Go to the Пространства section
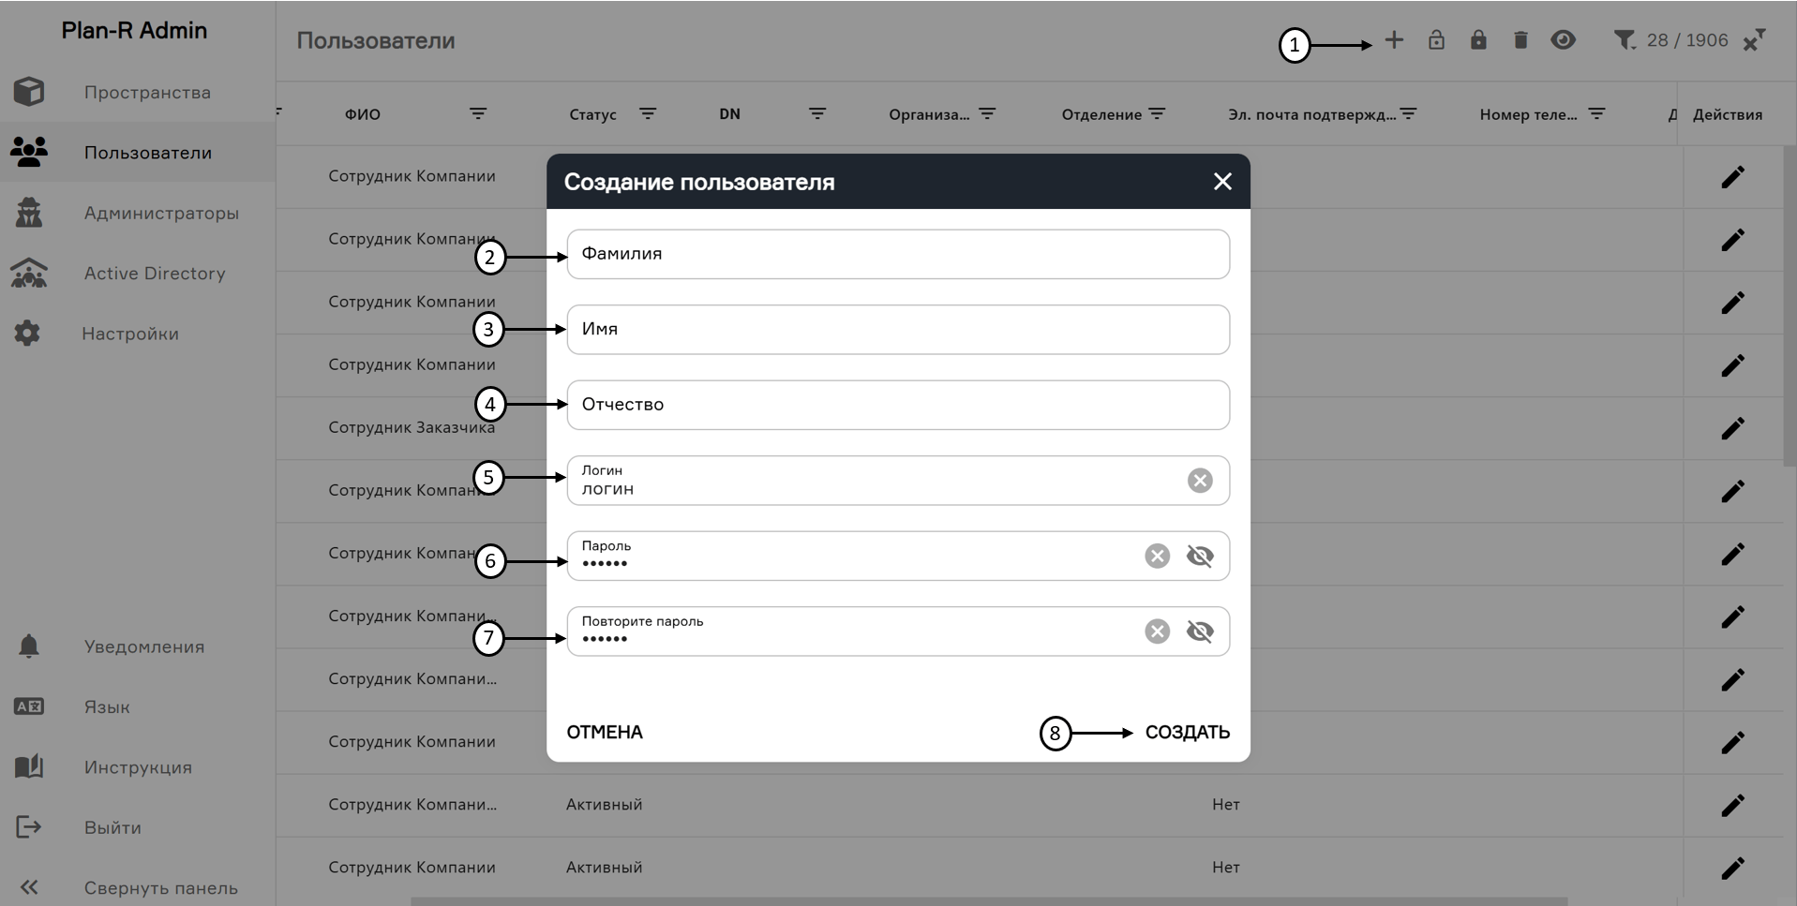This screenshot has height=906, width=1797. [147, 92]
